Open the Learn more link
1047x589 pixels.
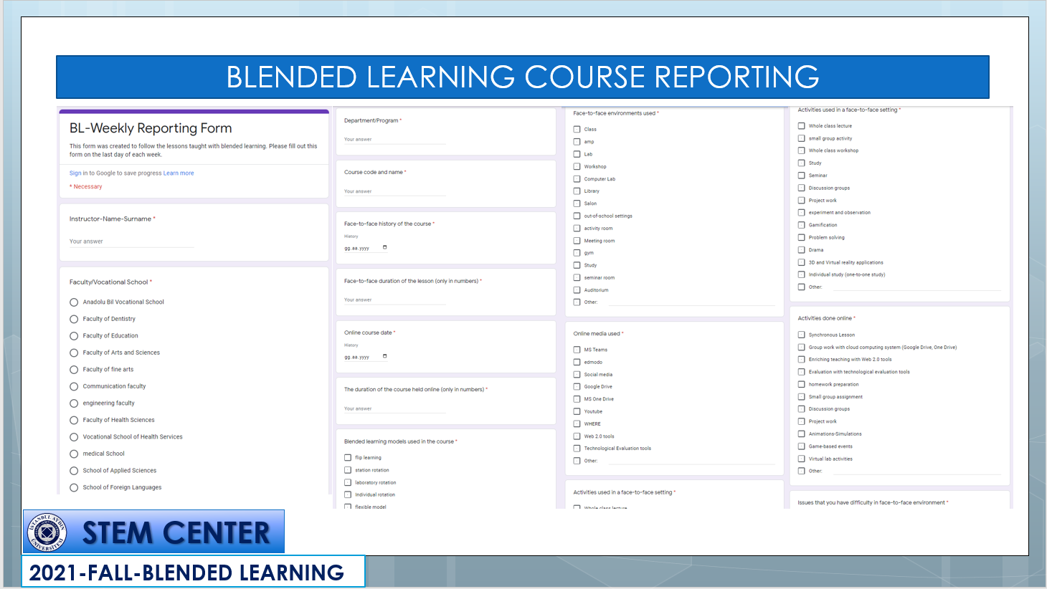[x=179, y=173]
